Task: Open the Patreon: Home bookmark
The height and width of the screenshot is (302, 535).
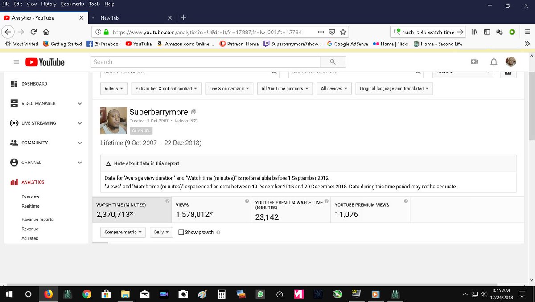Action: (239, 44)
